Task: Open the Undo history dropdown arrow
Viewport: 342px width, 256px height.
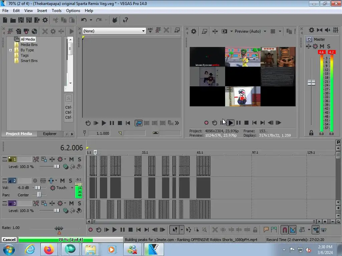Action: tap(91, 20)
